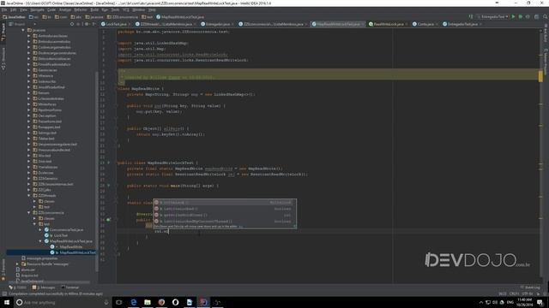Open the Edit menu
Screen dimensions: 549x308
[14, 9]
